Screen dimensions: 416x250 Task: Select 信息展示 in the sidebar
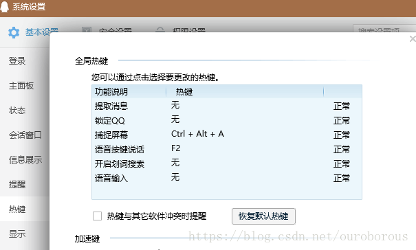25,159
